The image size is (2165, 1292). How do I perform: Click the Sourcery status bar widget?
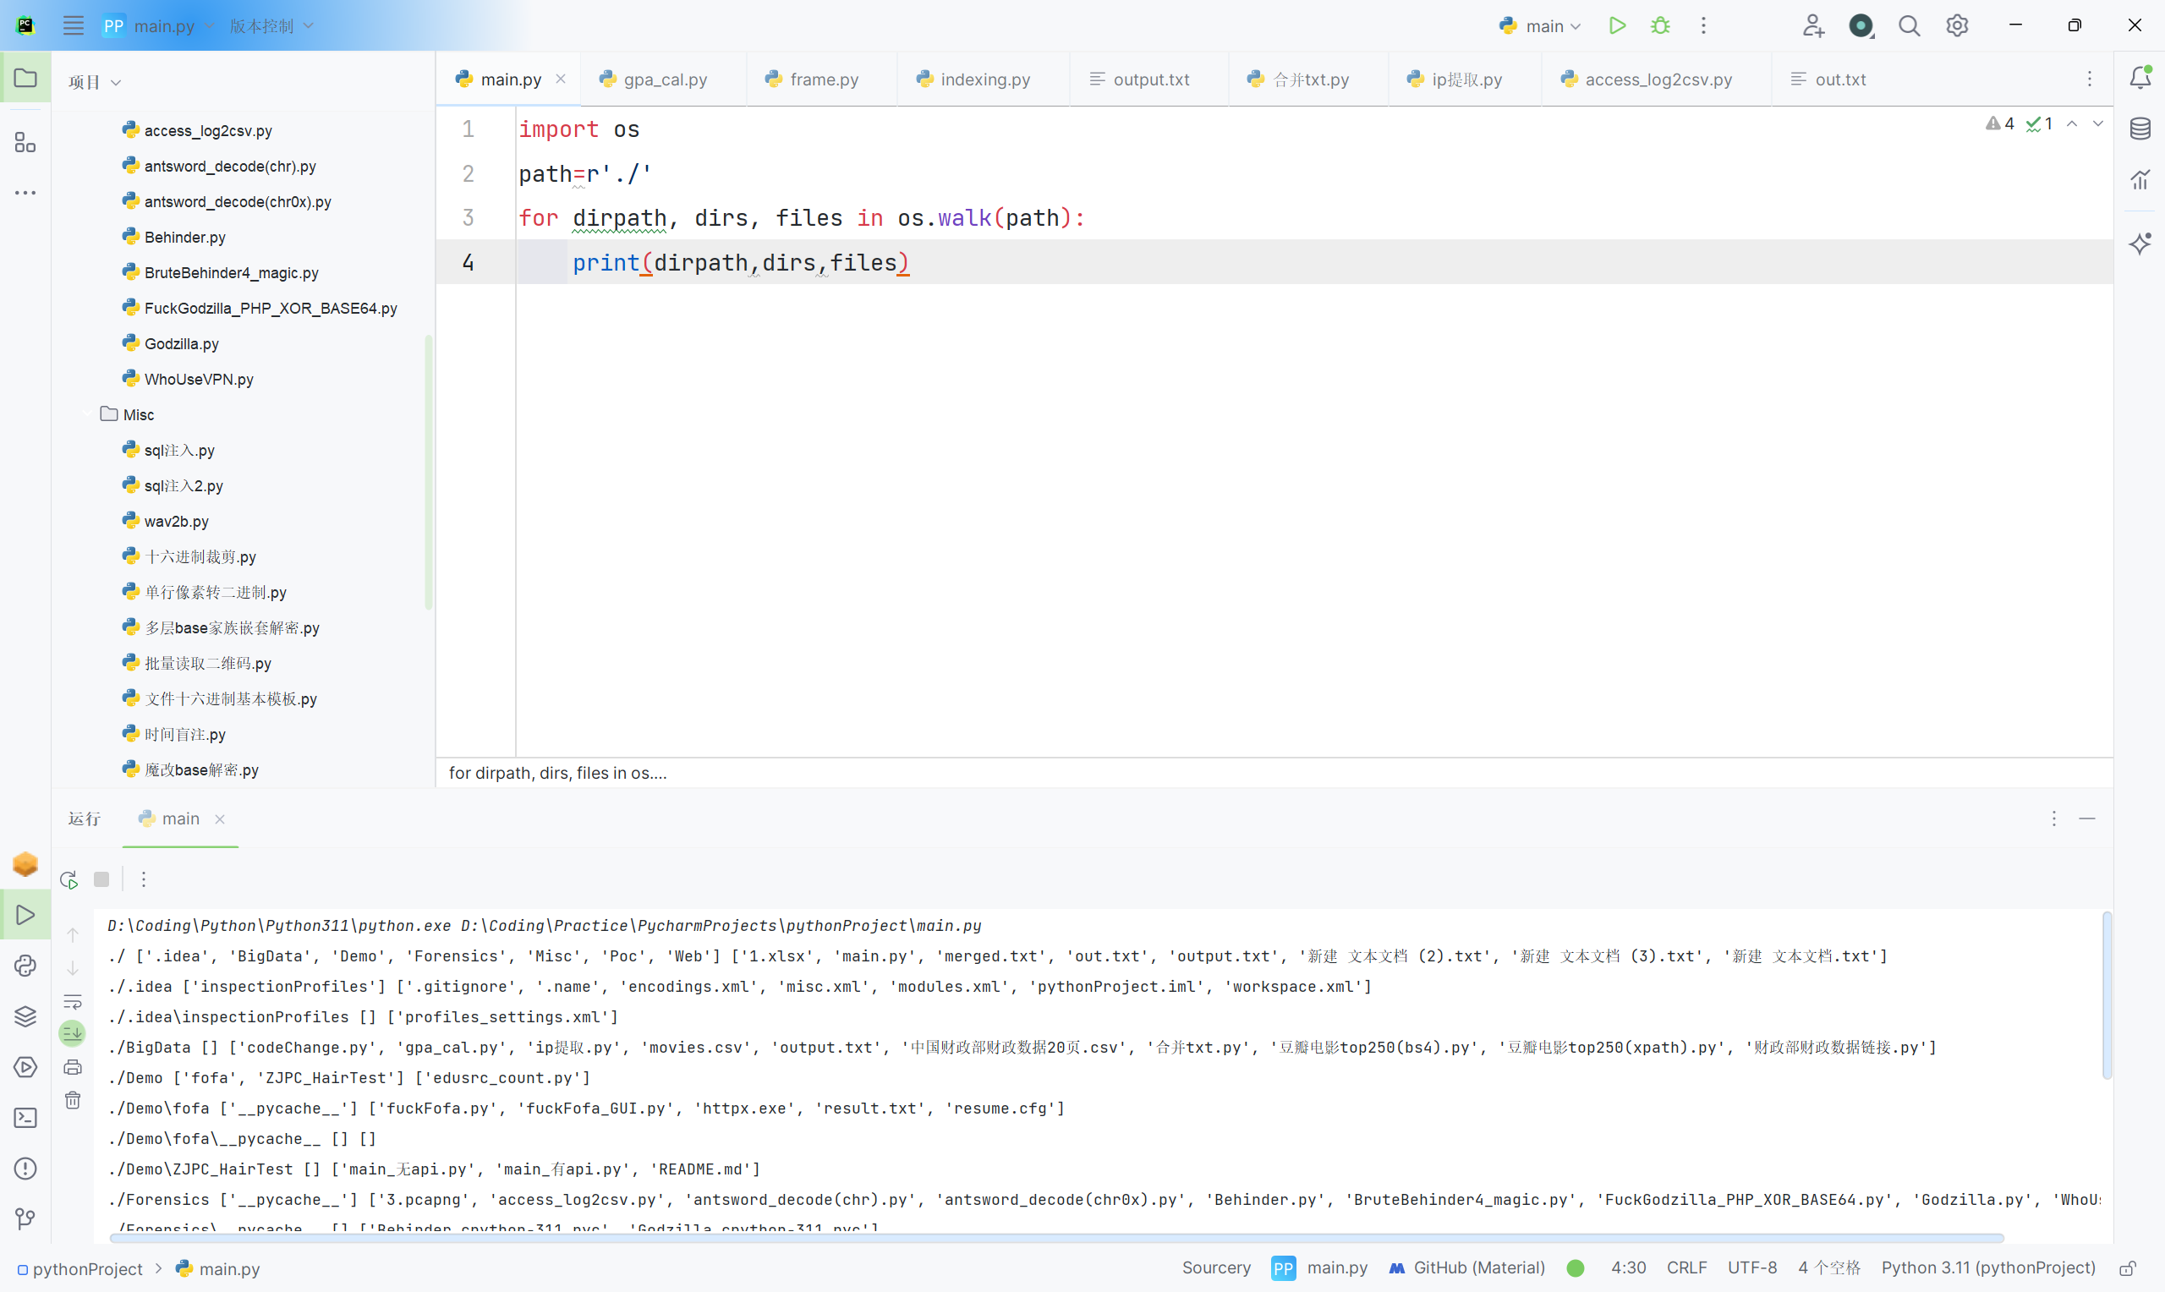pos(1216,1267)
